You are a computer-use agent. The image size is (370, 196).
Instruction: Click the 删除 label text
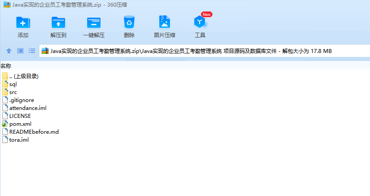(129, 35)
